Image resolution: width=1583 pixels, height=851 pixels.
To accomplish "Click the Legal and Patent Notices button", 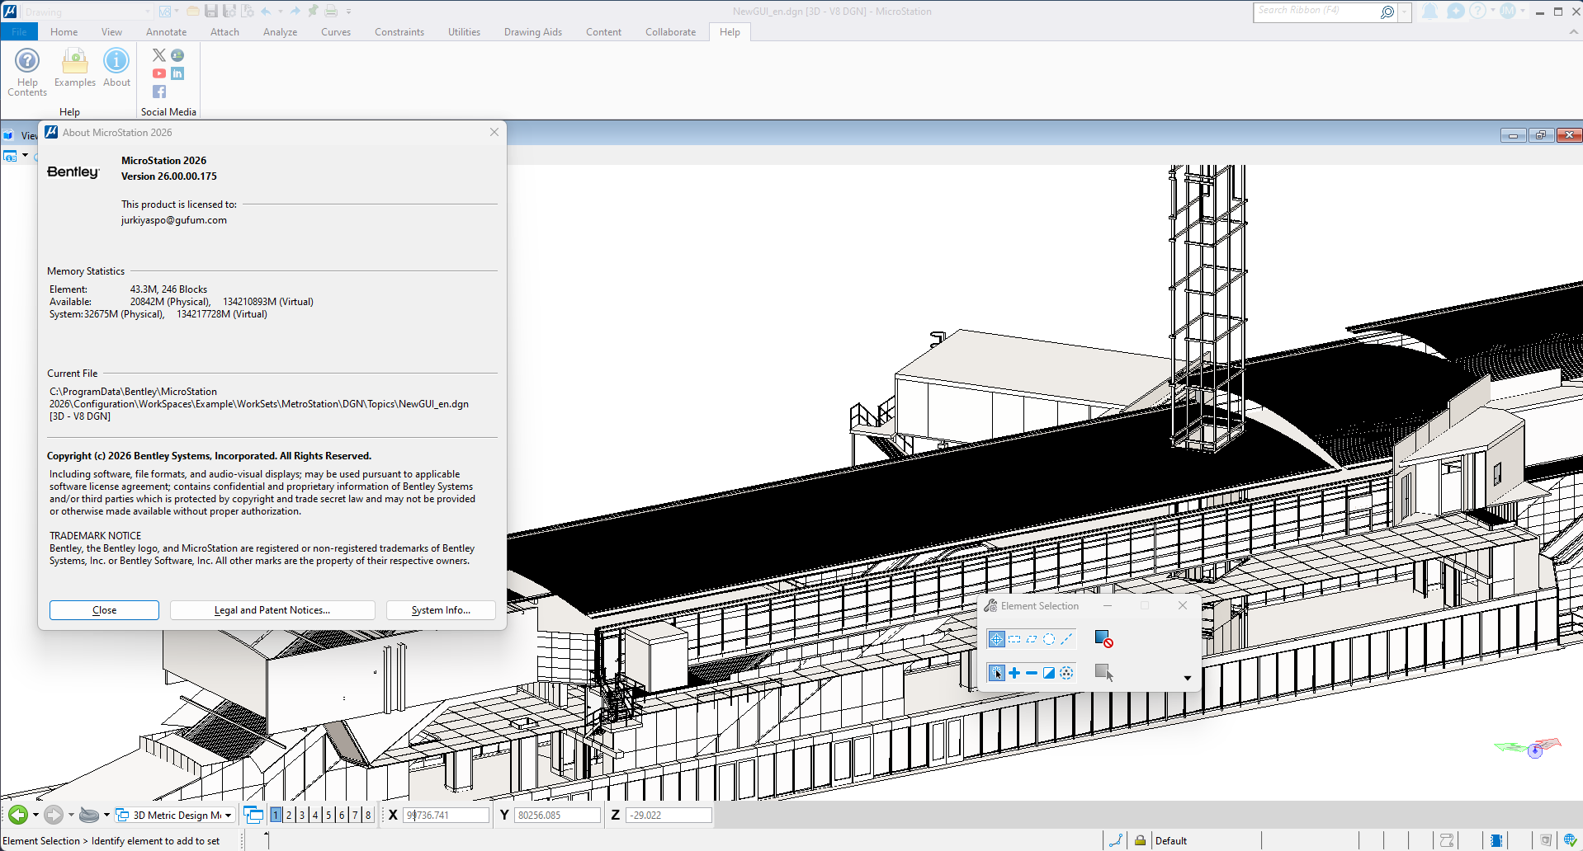I will click(272, 610).
